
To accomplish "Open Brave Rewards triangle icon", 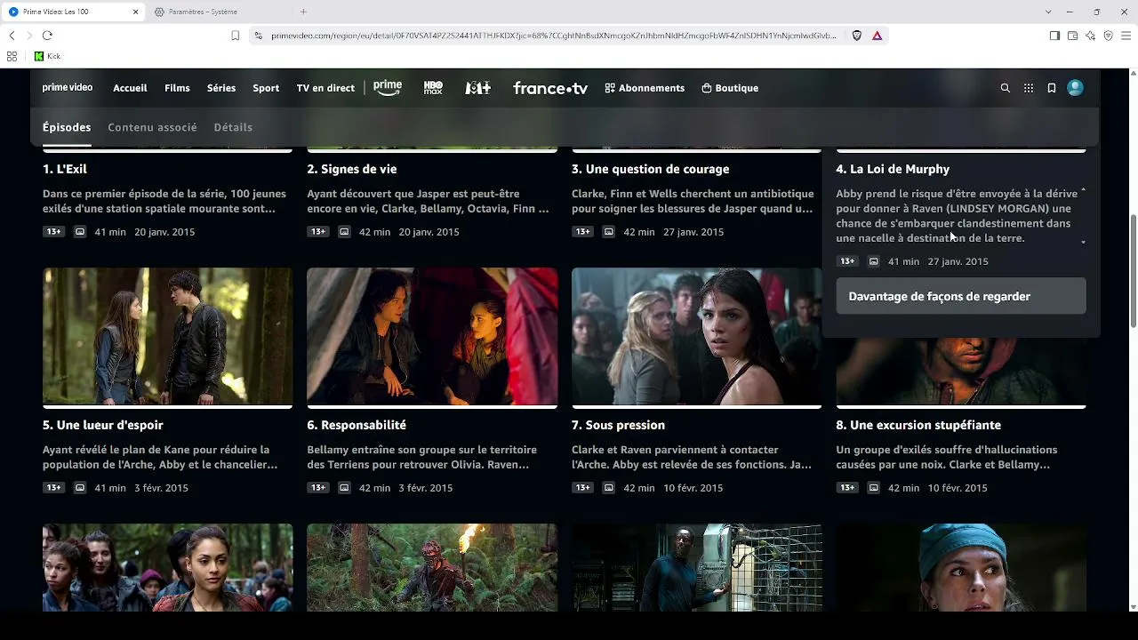I will pos(877,36).
